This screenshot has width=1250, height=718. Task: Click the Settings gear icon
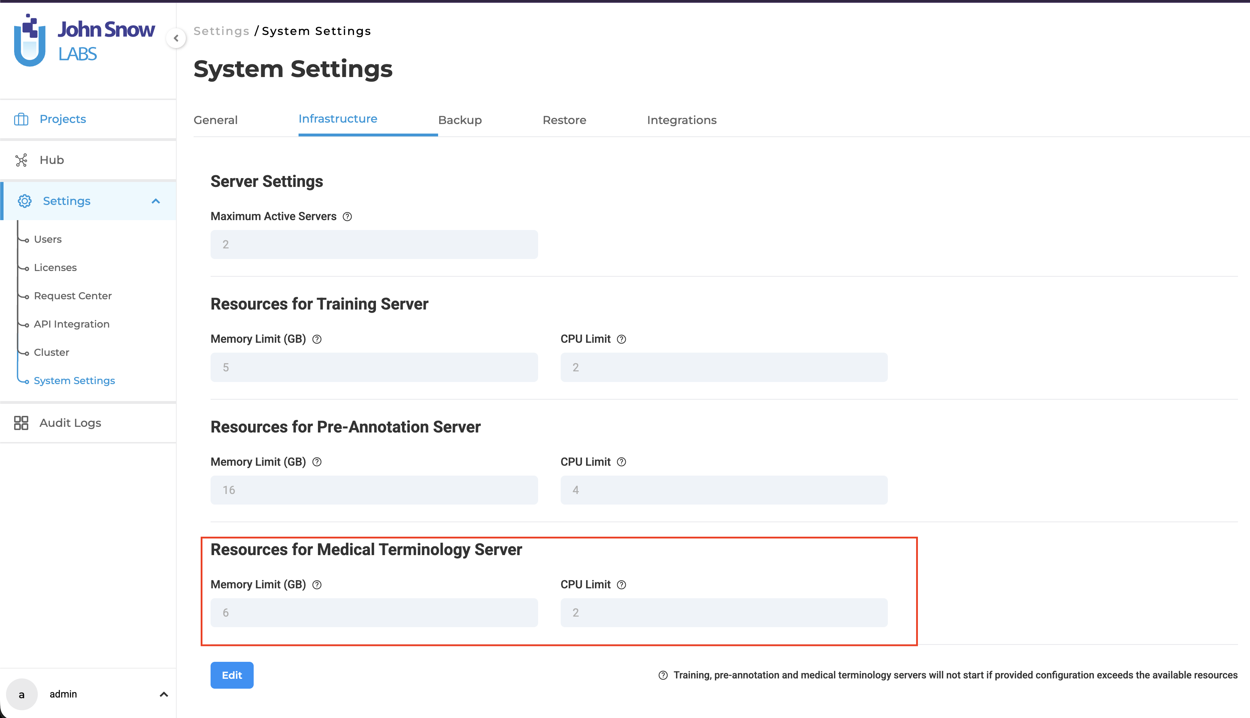24,201
